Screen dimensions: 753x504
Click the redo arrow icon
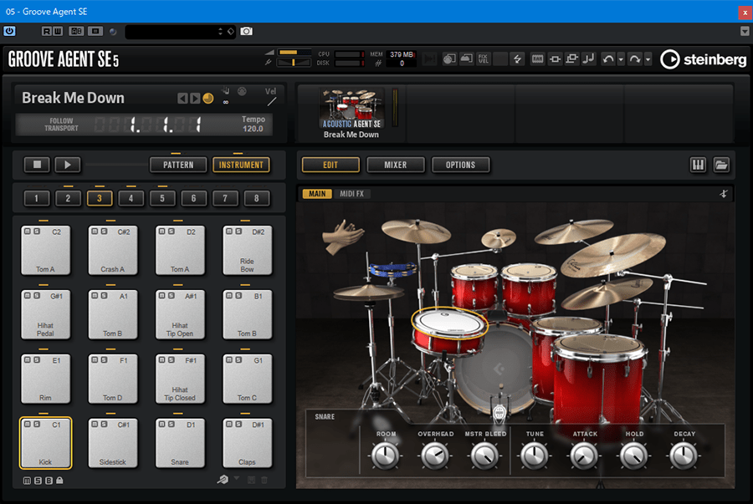point(635,59)
